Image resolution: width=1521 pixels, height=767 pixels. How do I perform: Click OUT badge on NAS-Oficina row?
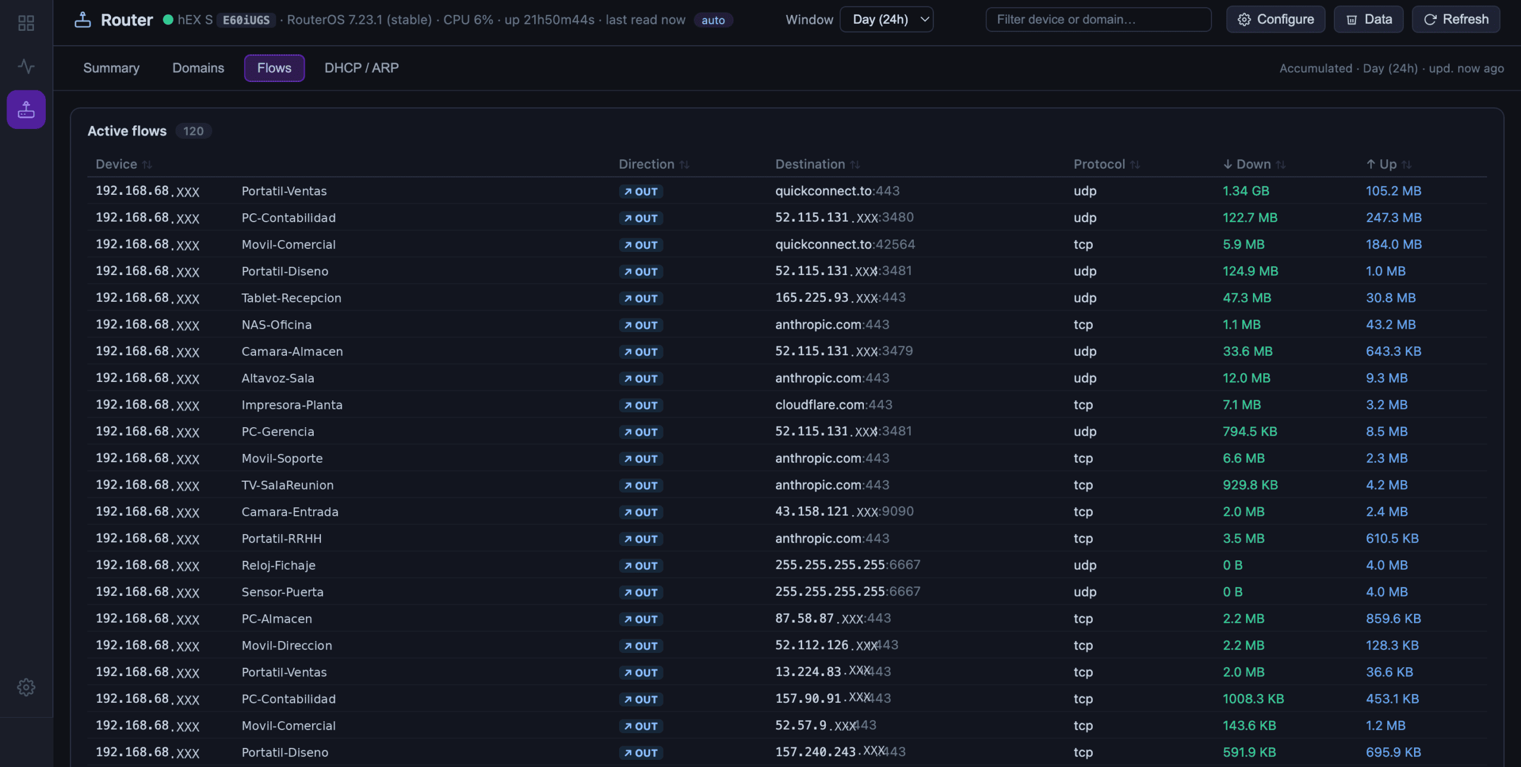(x=640, y=325)
